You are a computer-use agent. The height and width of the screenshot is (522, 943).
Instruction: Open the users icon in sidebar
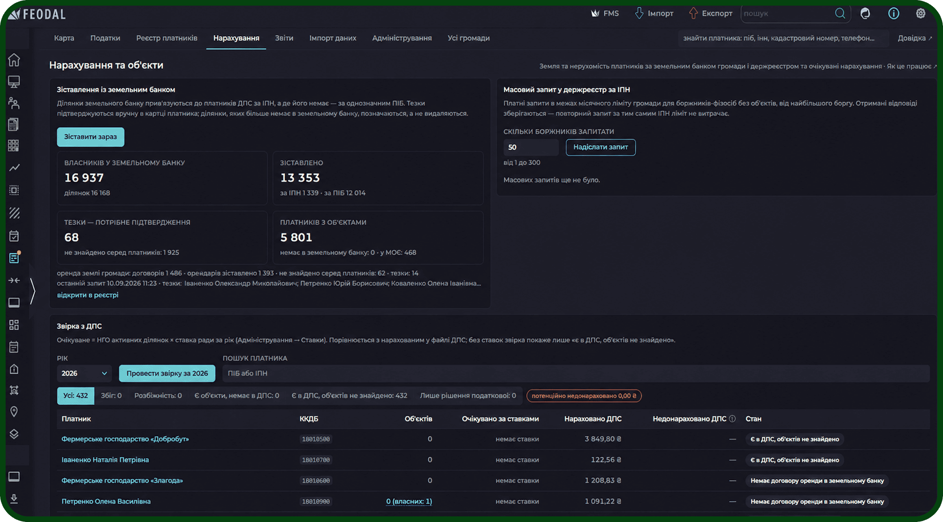pos(14,103)
